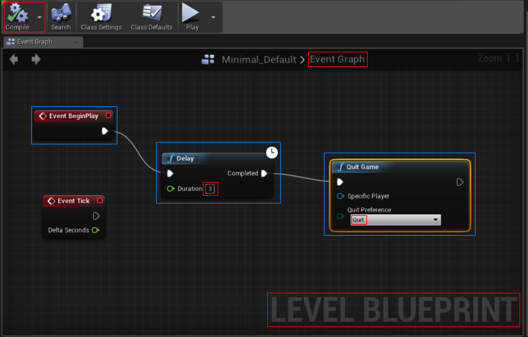Click the forward navigation arrow
This screenshot has width=528, height=337.
(36, 59)
